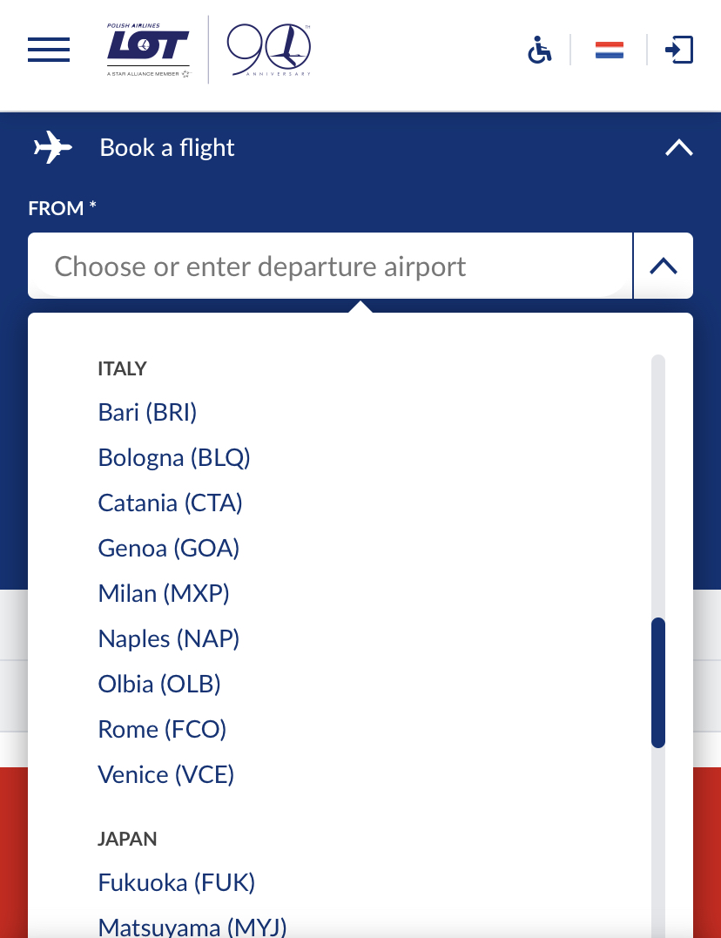
Task: Pick Catania (CTA) airport
Action: tap(171, 503)
